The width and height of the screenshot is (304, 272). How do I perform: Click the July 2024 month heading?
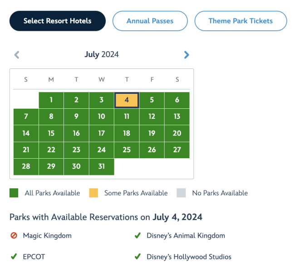click(x=102, y=55)
